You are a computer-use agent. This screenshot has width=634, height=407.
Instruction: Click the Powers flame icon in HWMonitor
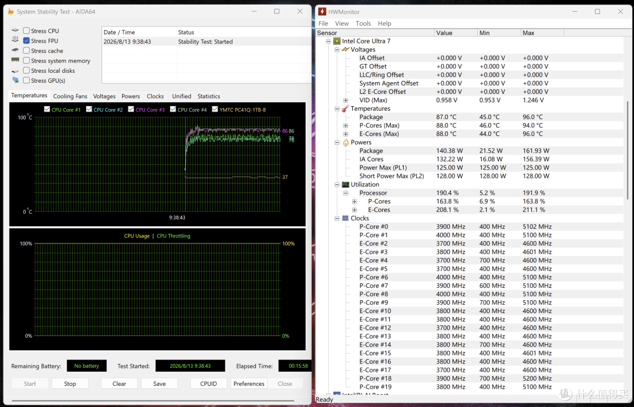346,142
